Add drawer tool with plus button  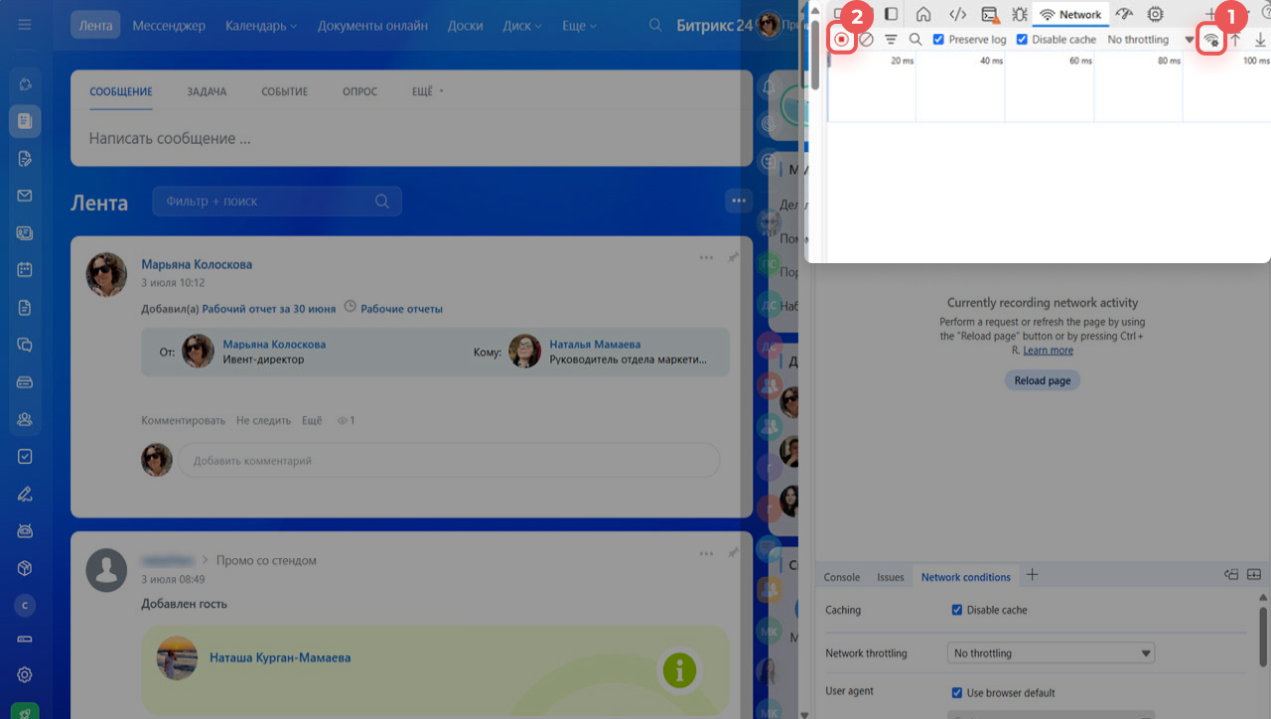[1032, 575]
